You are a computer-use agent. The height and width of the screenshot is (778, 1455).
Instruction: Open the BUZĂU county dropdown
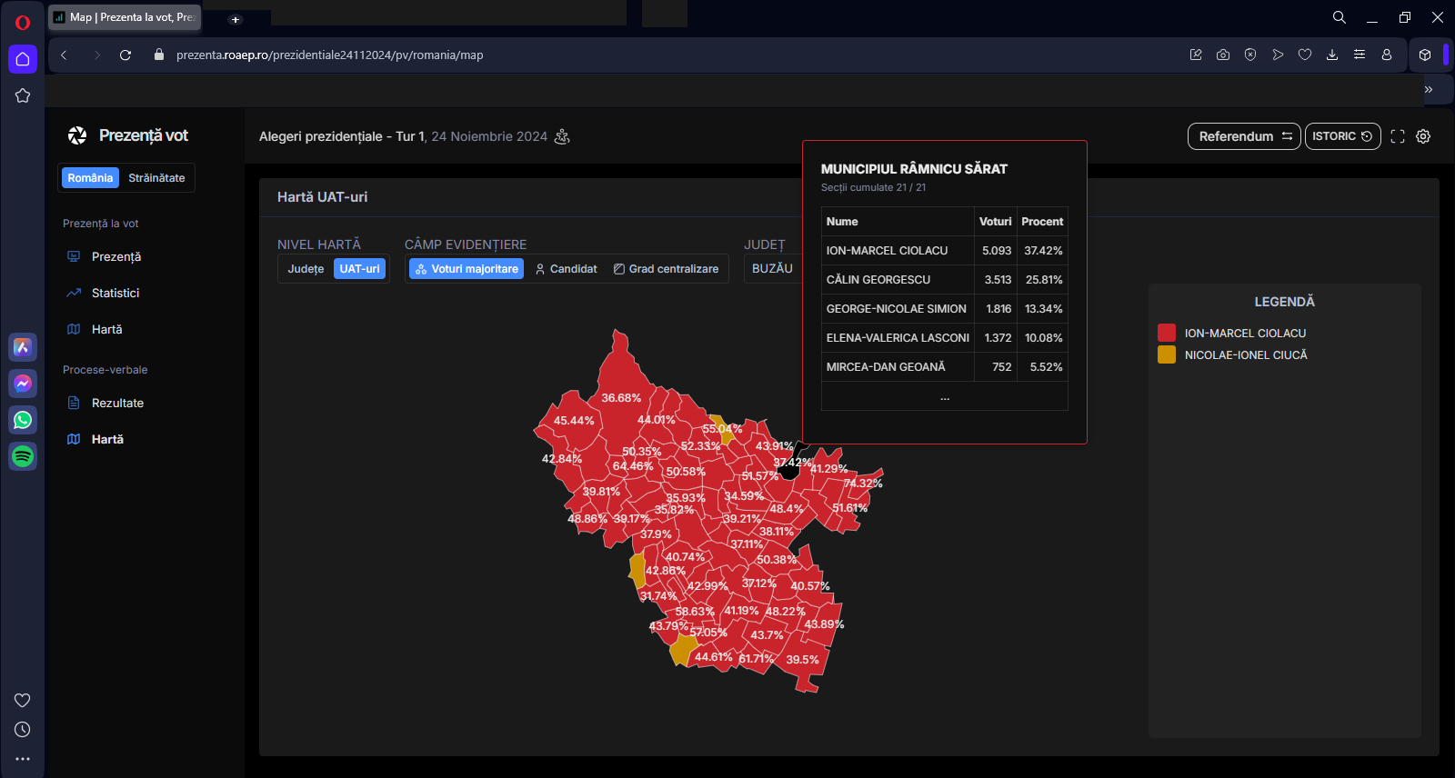pyautogui.click(x=772, y=269)
